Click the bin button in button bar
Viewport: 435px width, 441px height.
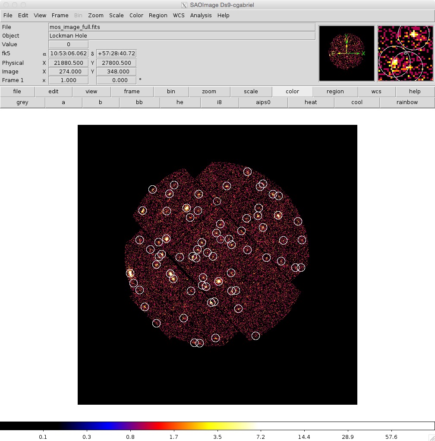[x=171, y=92]
